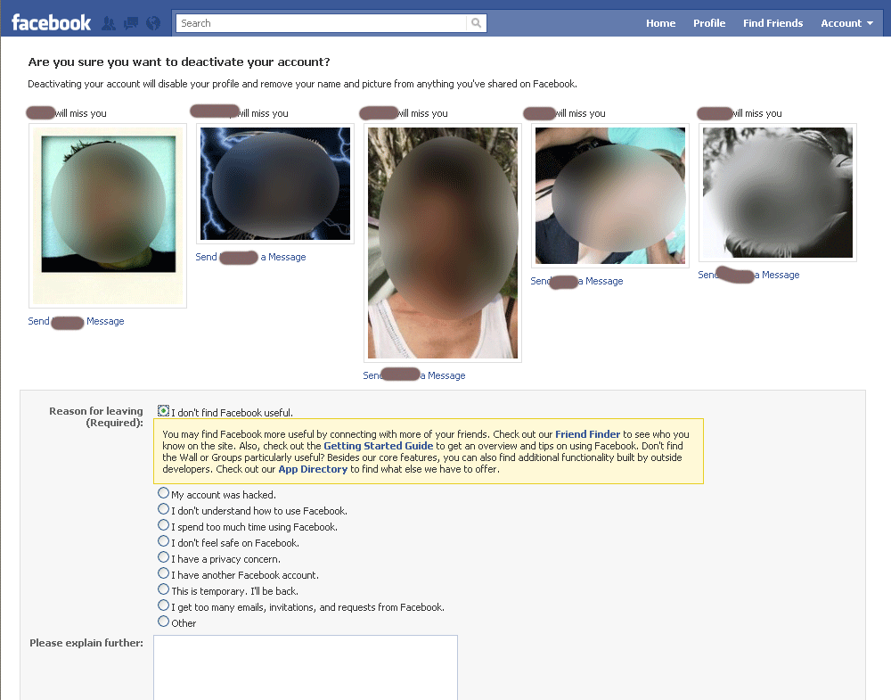Click the Facebook logo
This screenshot has width=891, height=700.
[x=51, y=22]
